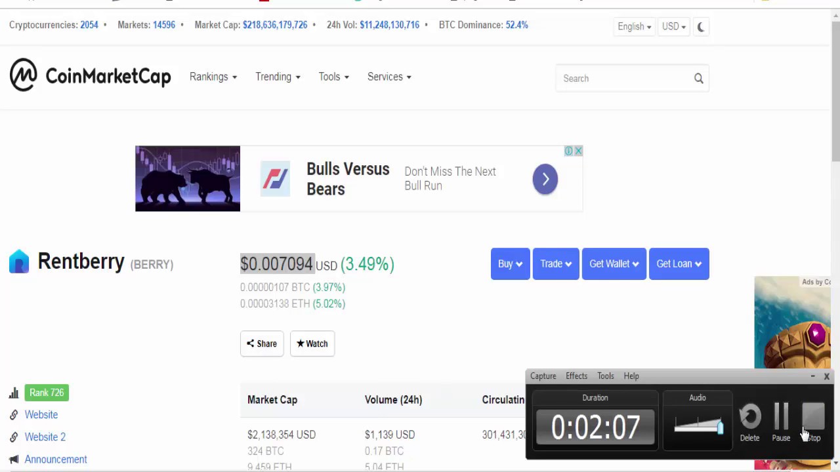Viewport: 840px width, 472px height.
Task: Click the Market Cap total value
Action: coord(275,25)
